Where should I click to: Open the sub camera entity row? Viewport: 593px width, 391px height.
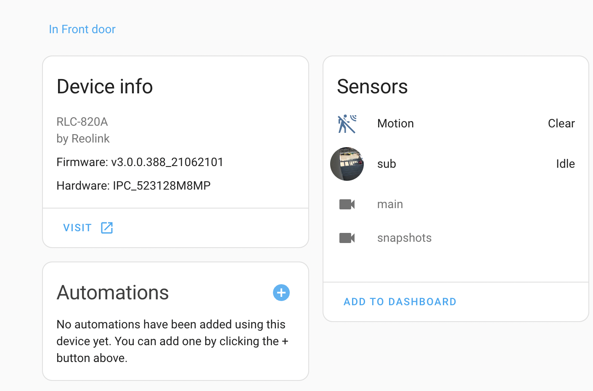pos(386,164)
